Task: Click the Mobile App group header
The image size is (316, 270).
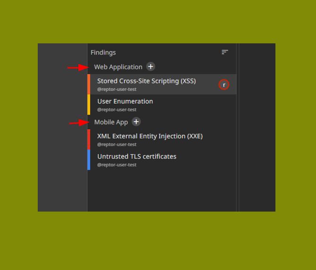Action: (111, 122)
